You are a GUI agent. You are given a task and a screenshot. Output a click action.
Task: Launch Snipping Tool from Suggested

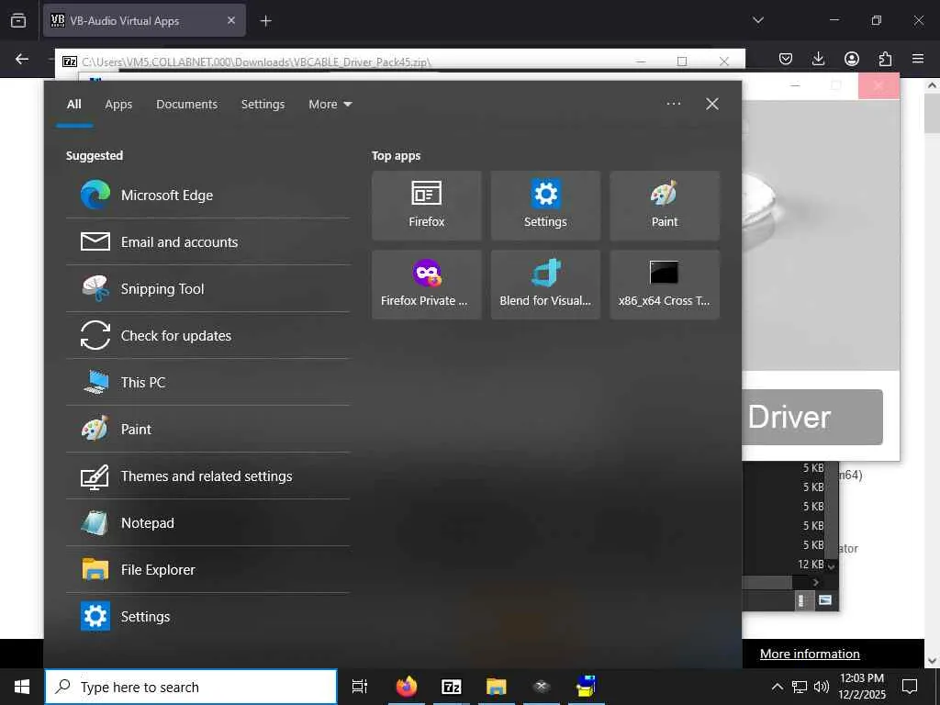[x=207, y=288]
